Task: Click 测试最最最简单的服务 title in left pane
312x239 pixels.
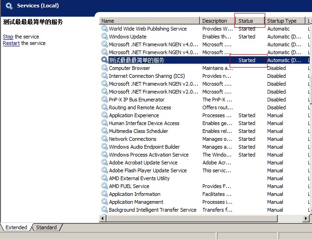Action: click(33, 22)
